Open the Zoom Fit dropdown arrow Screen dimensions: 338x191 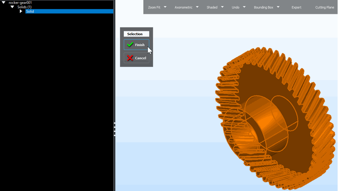(x=165, y=7)
